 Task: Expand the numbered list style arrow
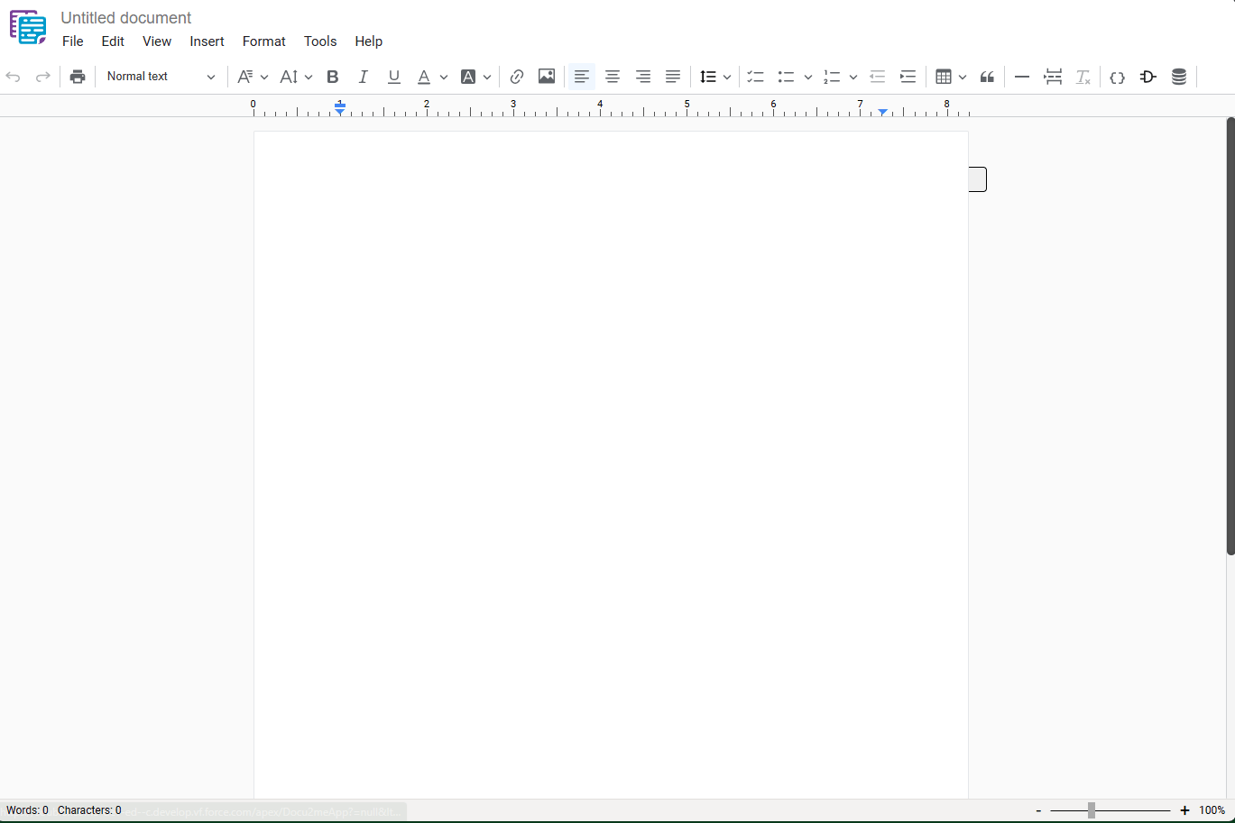[x=853, y=78]
